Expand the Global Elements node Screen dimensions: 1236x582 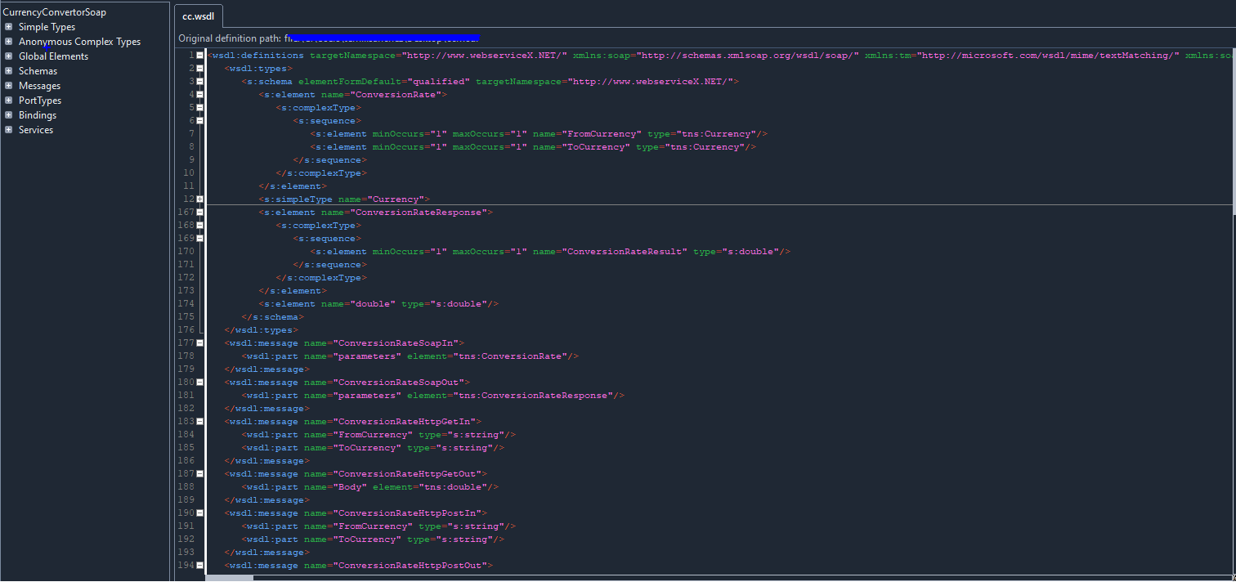coord(8,56)
